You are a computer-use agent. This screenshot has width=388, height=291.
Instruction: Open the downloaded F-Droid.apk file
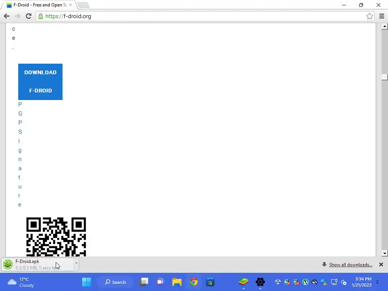(x=37, y=264)
